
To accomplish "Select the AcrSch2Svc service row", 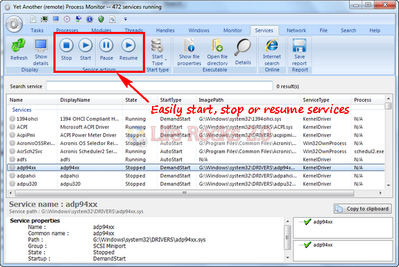I will pyautogui.click(x=196, y=151).
